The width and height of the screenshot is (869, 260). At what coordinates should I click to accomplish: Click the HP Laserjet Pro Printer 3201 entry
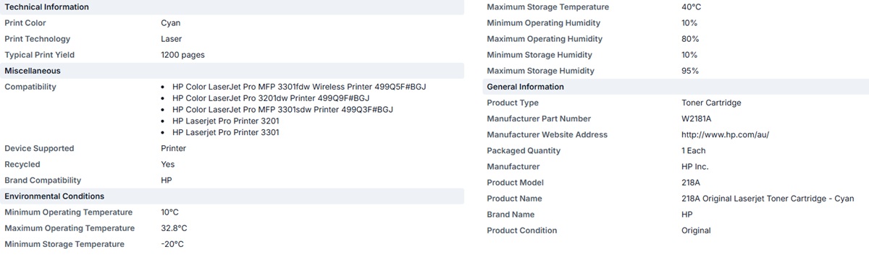point(226,121)
